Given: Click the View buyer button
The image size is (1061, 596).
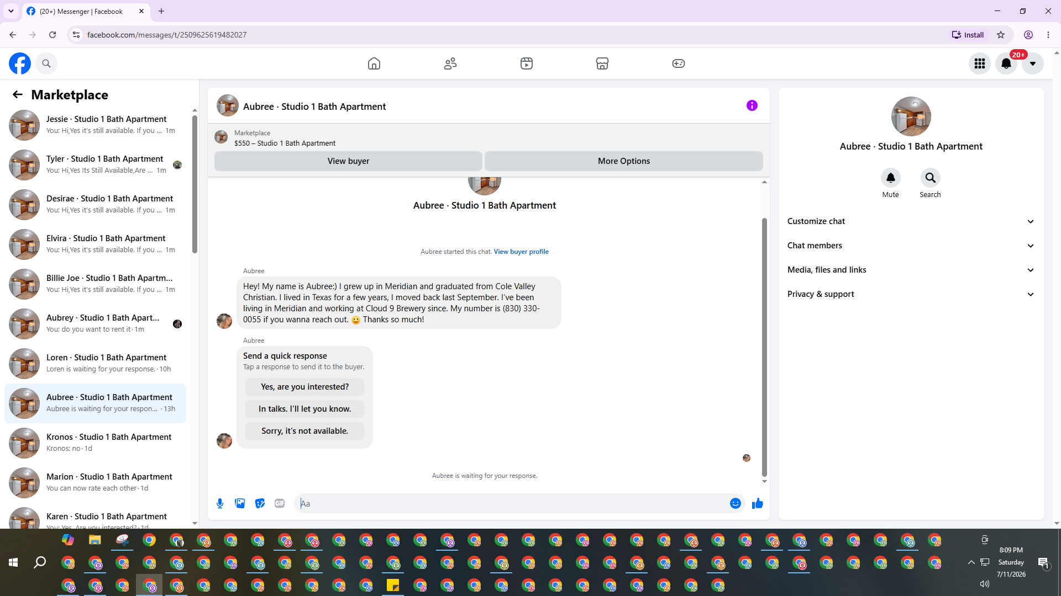Looking at the screenshot, I should [x=348, y=161].
